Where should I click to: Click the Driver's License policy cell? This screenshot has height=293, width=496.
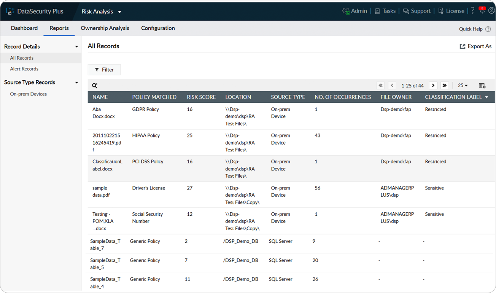149,188
